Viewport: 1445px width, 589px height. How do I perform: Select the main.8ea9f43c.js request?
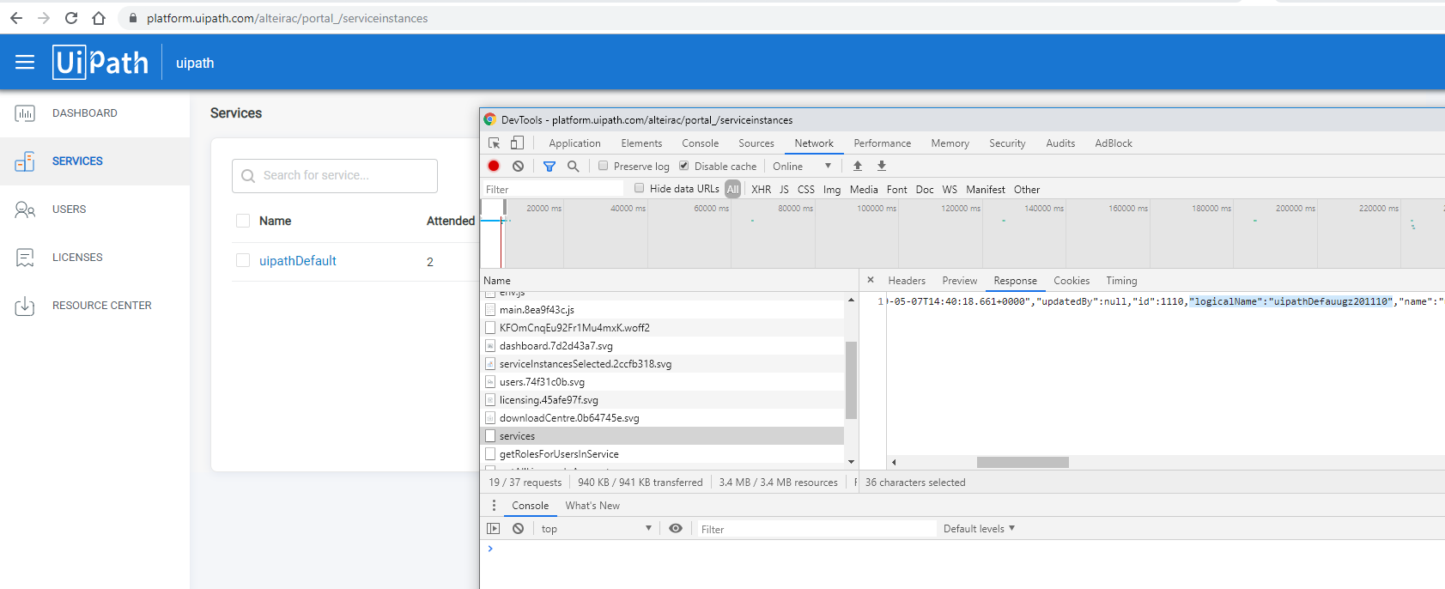tap(662, 310)
